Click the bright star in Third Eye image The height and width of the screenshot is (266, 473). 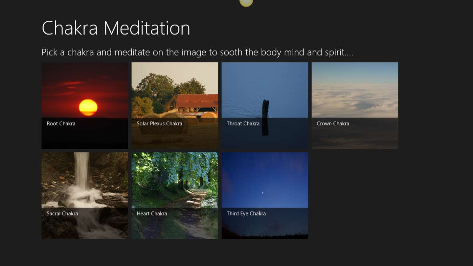click(262, 193)
